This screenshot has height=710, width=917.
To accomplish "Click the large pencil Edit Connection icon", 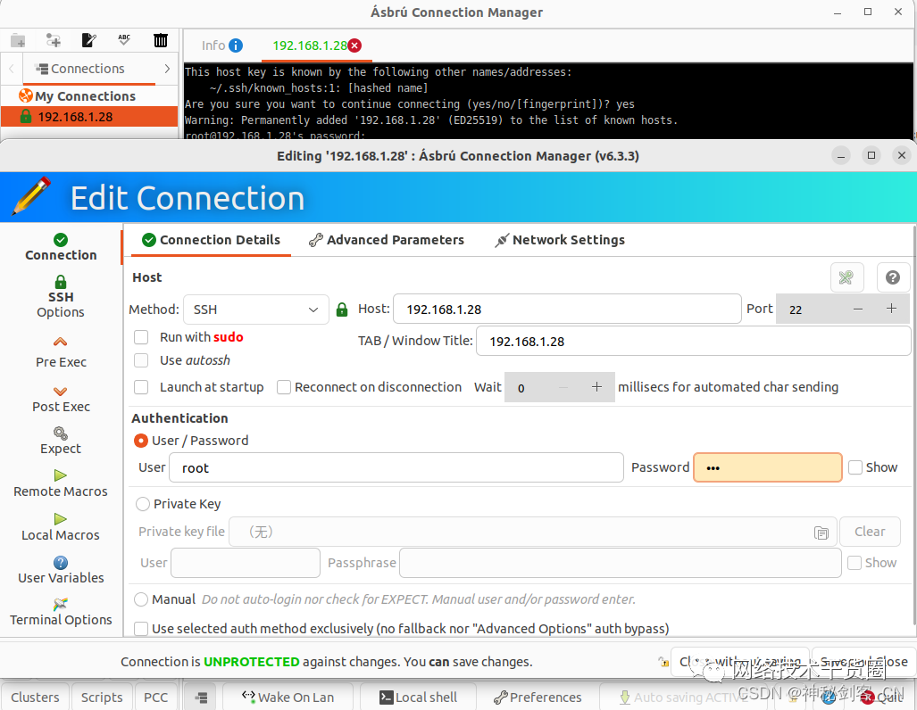I will tap(32, 195).
